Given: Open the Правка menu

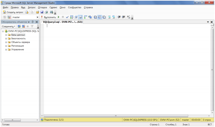Looking at the screenshot, I should pos(15,8).
